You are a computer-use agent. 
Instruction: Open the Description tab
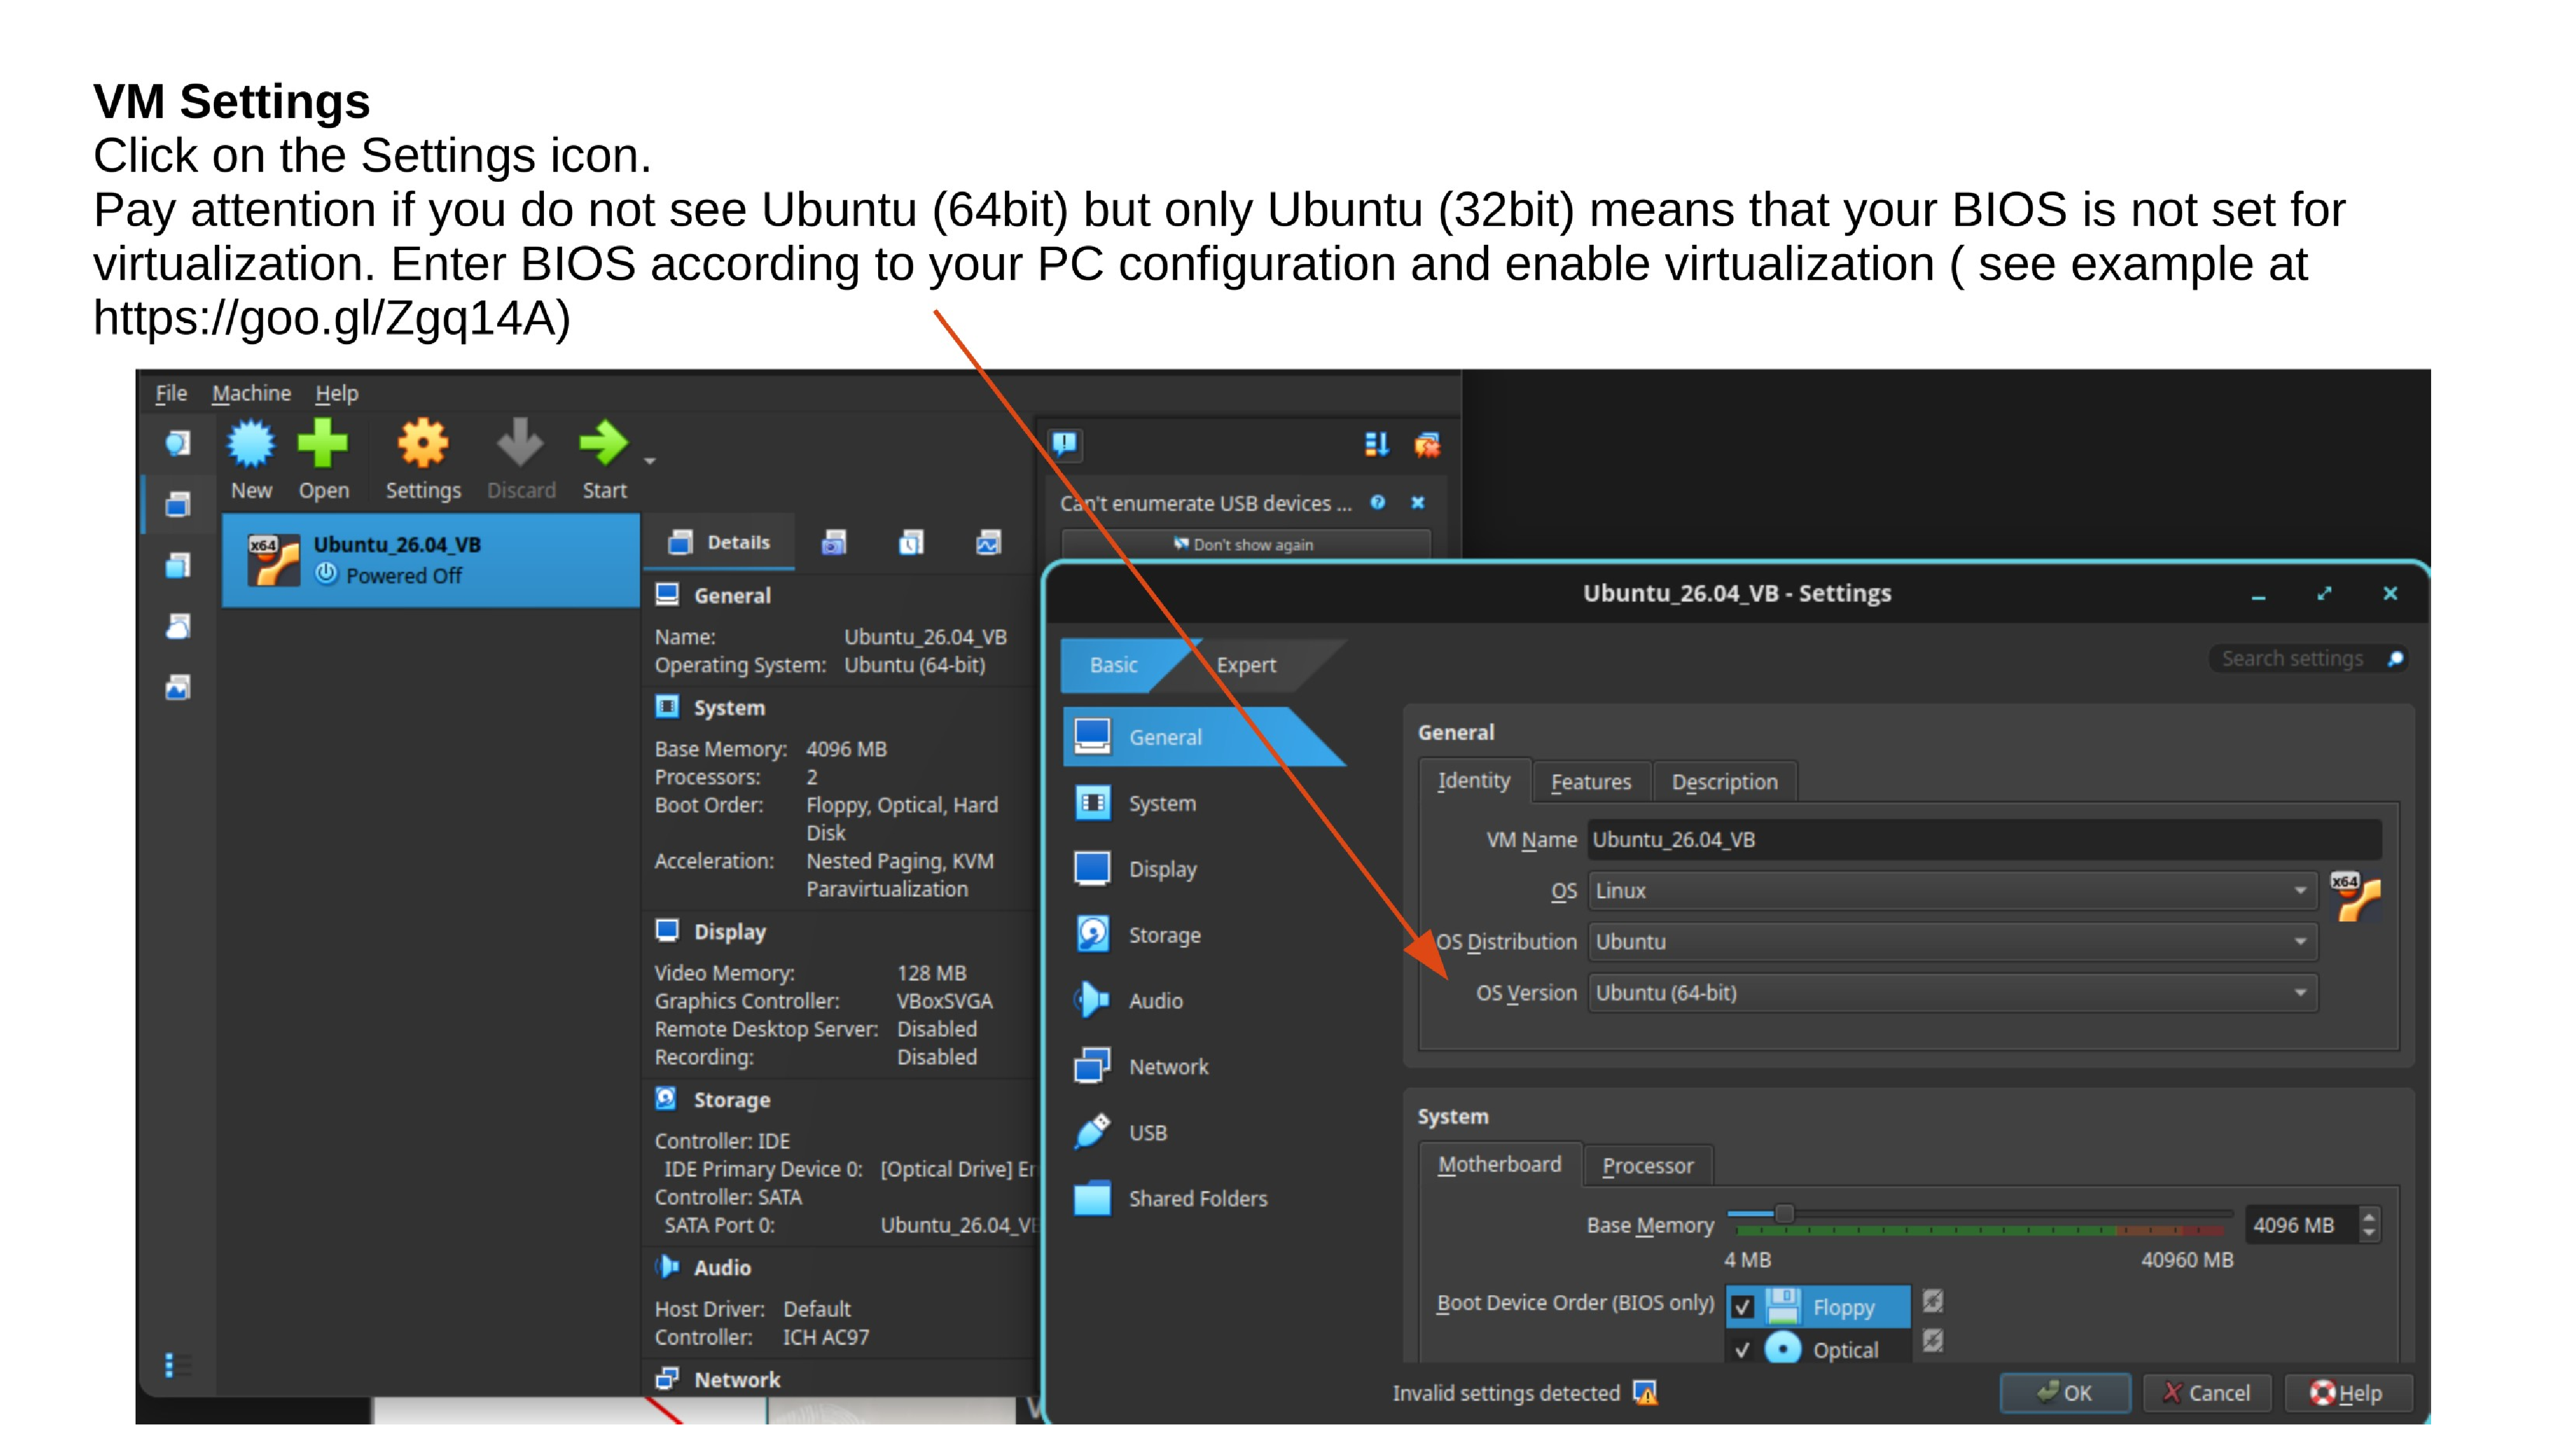point(1724,782)
